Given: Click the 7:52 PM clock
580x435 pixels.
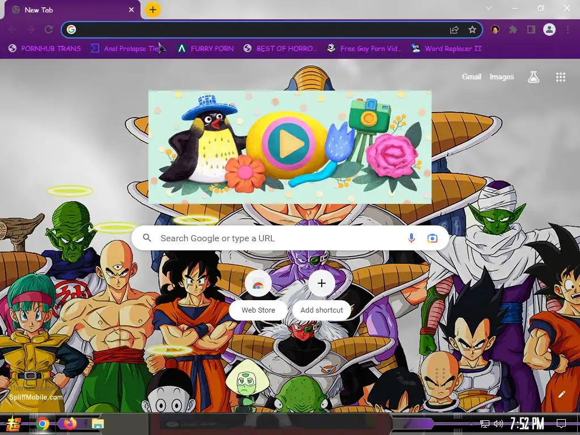Looking at the screenshot, I should [x=527, y=423].
